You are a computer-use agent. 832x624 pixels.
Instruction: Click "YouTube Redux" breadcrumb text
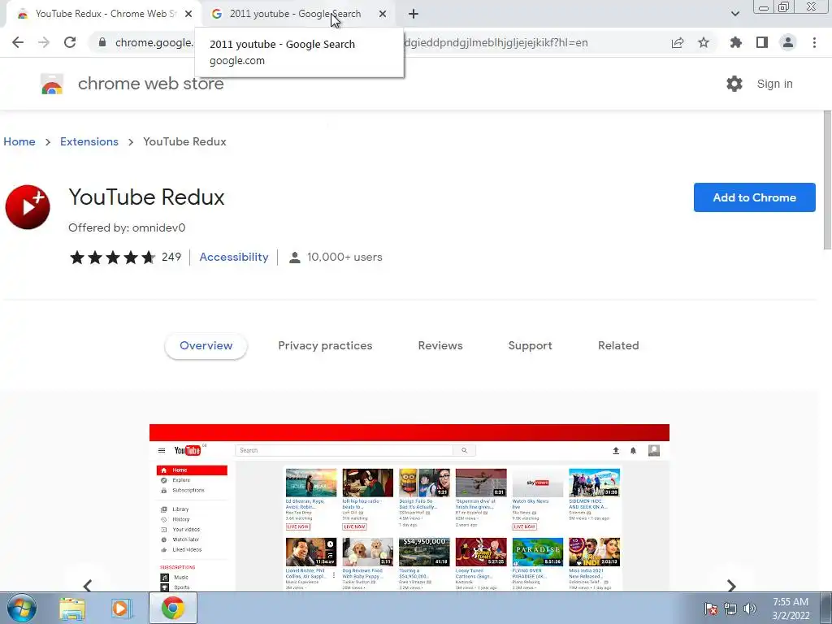tap(184, 141)
